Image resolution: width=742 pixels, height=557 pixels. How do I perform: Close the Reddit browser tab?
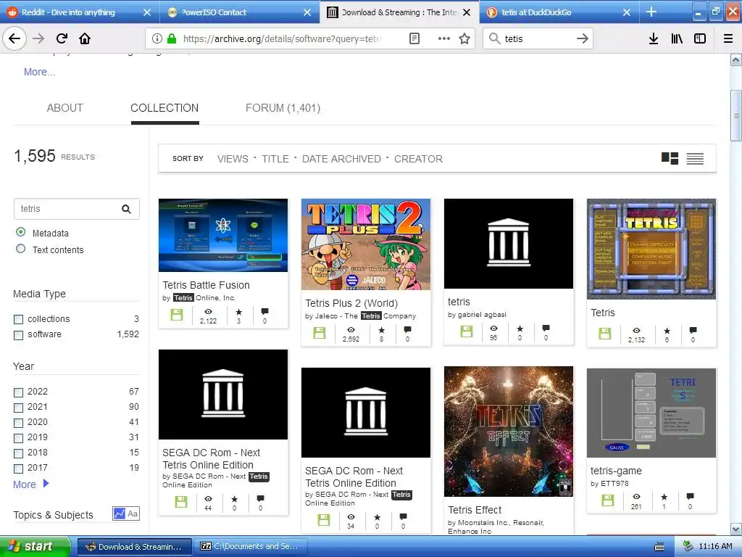[147, 12]
